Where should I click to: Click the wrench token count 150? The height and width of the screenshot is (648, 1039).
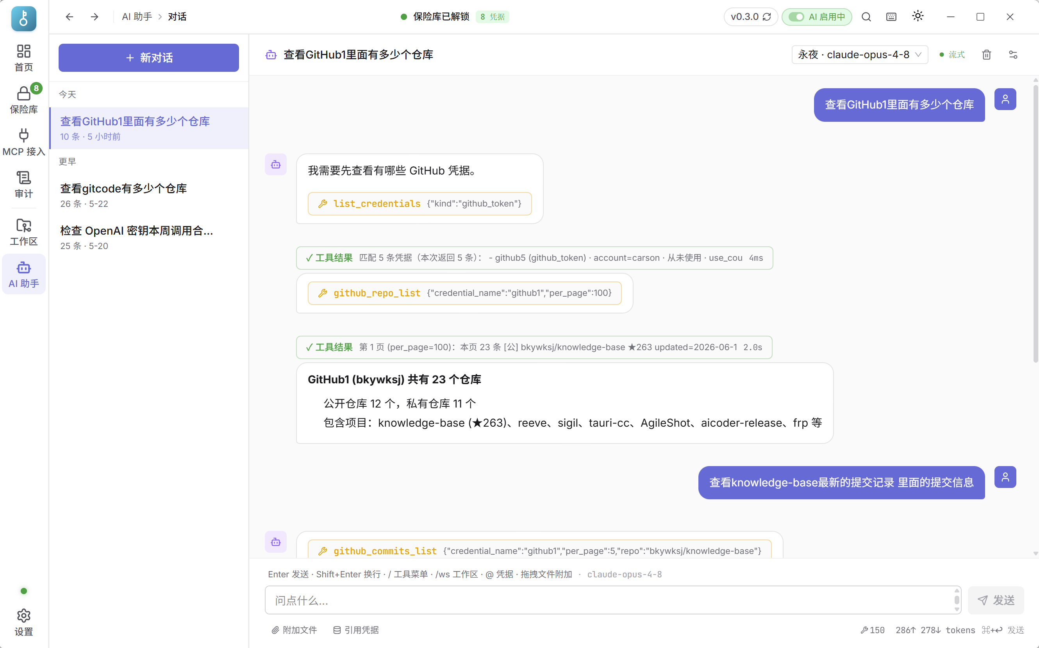point(873,630)
